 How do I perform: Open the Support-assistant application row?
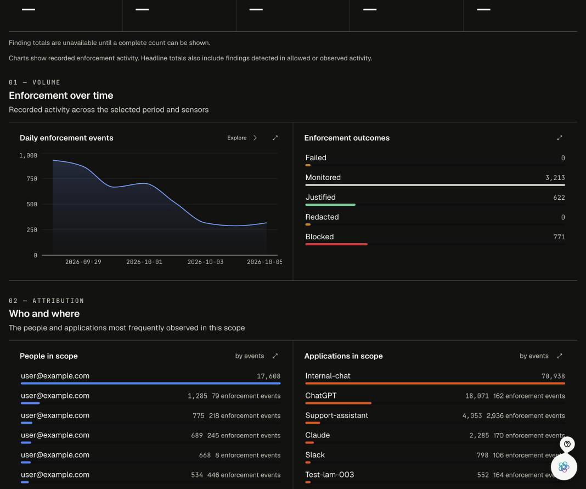coord(435,418)
